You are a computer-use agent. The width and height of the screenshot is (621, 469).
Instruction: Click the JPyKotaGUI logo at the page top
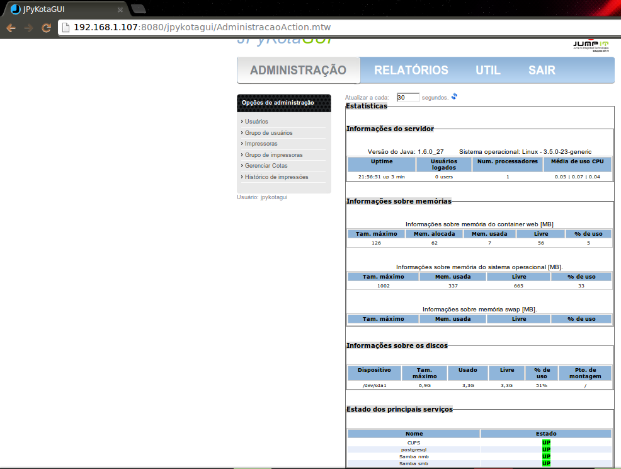tap(285, 40)
